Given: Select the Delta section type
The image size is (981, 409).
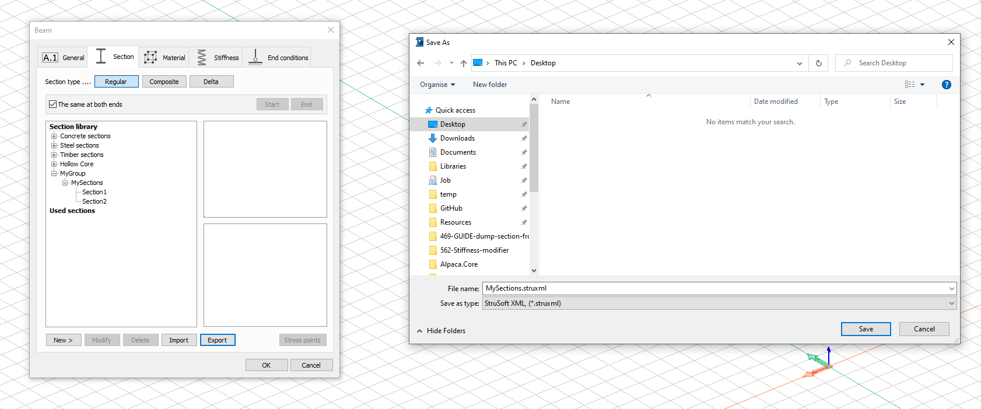Looking at the screenshot, I should point(211,82).
